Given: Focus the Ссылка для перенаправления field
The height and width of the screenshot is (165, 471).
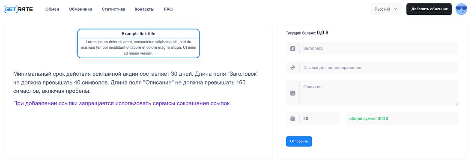Looking at the screenshot, I should [379, 68].
